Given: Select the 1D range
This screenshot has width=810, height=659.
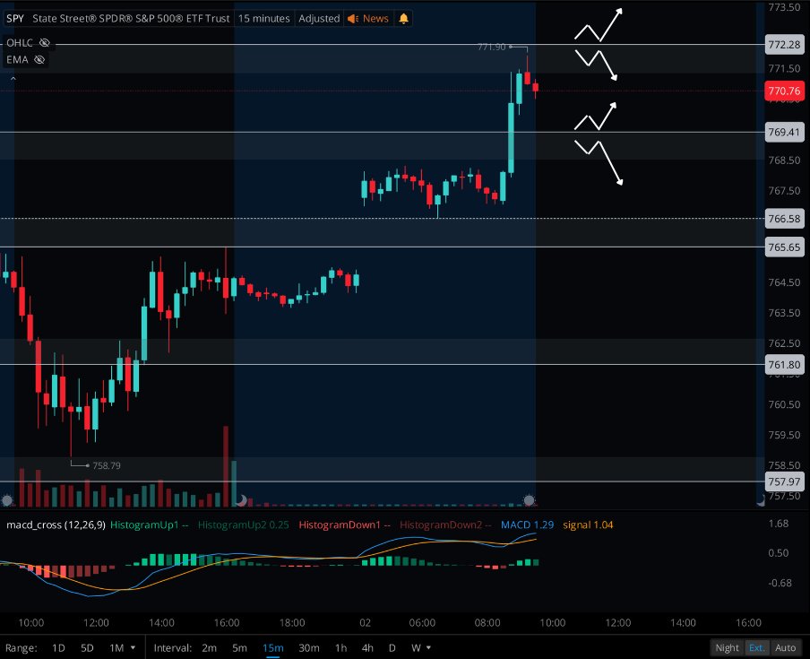Looking at the screenshot, I should [x=58, y=647].
